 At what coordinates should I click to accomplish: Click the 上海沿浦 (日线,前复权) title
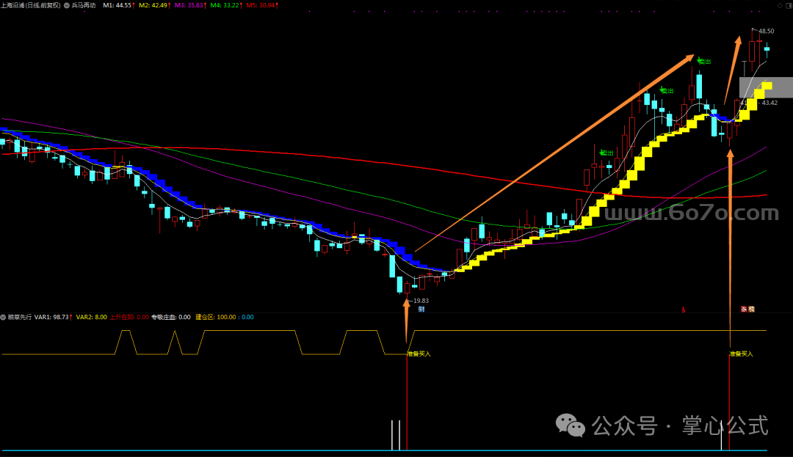tap(30, 5)
